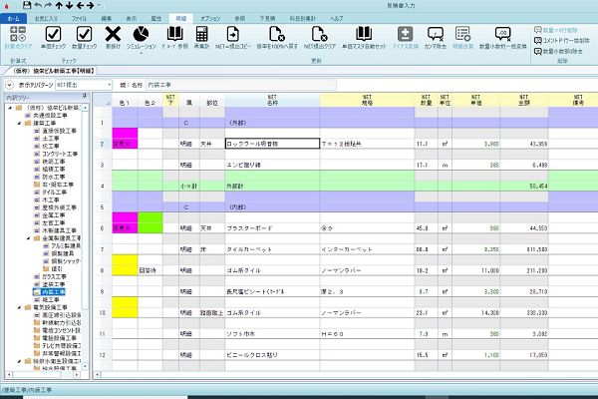Click the カンマ除去 speech bubble icon
Image resolution: width=598 pixels, height=399 pixels.
[x=436, y=34]
